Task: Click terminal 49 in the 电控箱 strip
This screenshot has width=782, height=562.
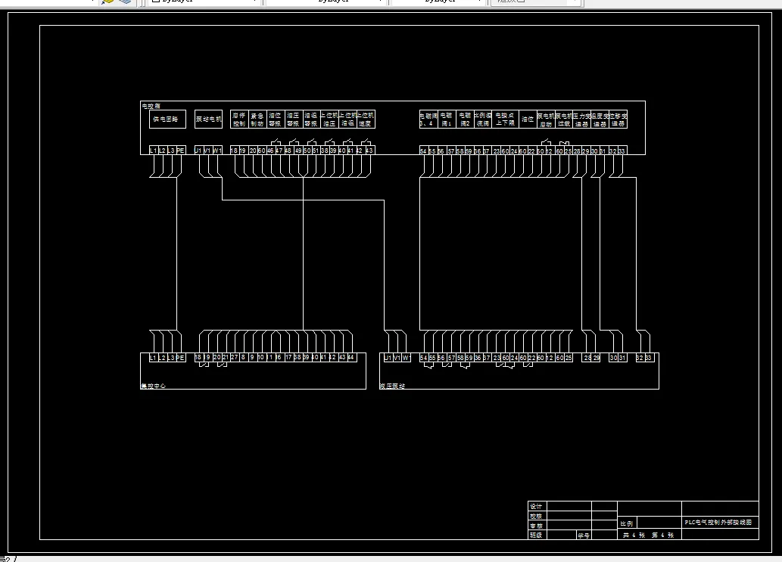Action: click(x=298, y=151)
